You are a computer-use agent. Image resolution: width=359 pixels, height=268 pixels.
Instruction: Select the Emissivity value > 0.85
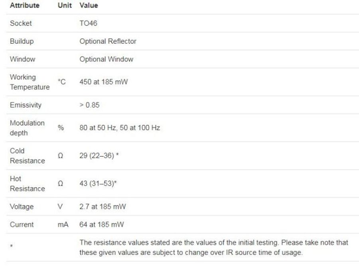coord(89,105)
